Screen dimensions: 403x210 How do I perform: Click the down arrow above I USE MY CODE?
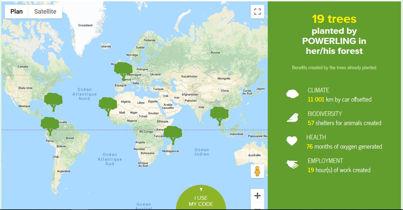201,190
